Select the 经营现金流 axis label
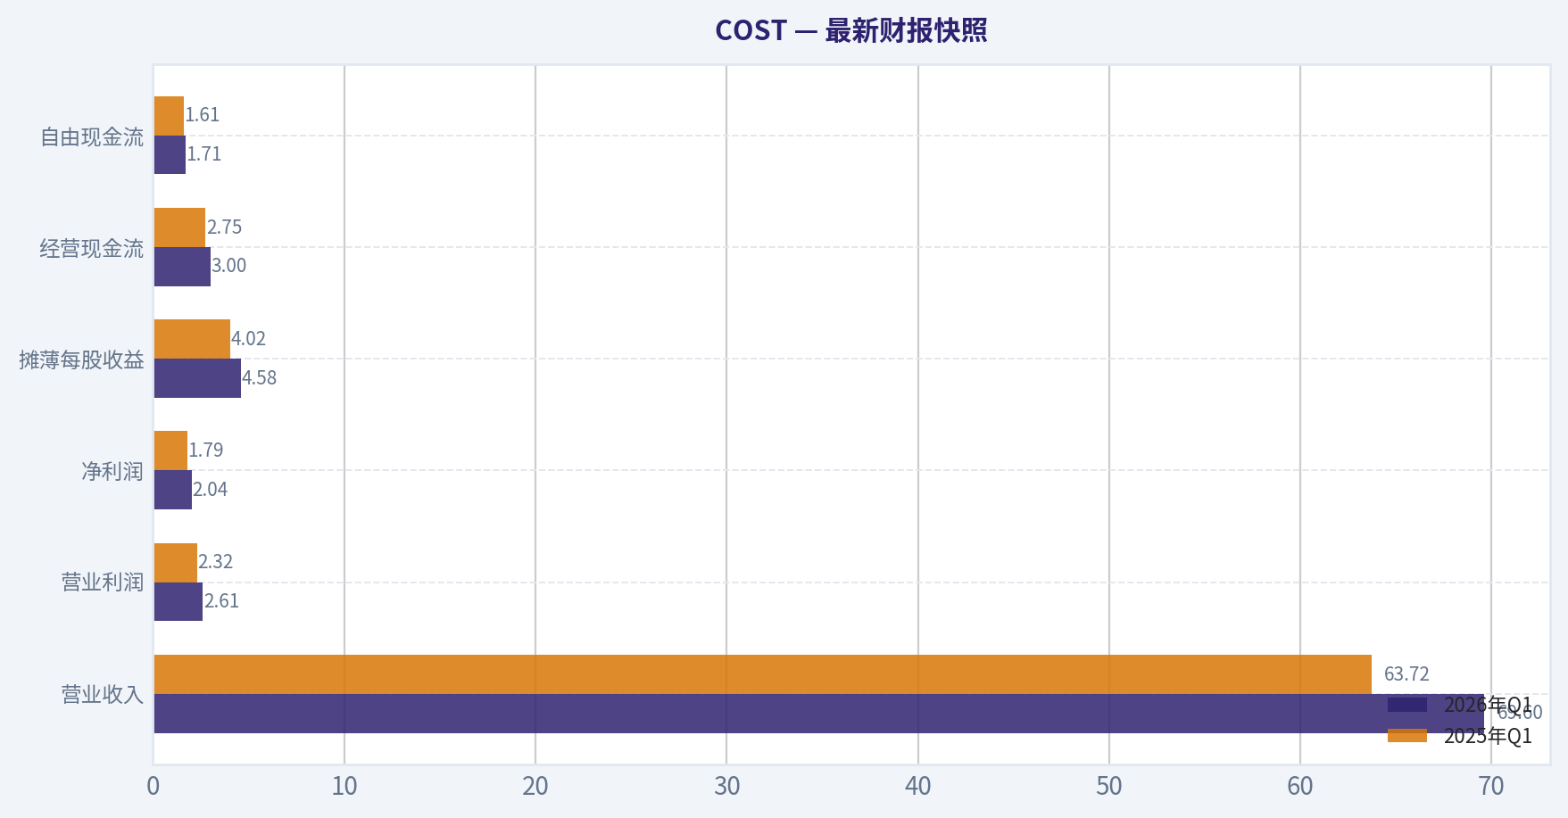The height and width of the screenshot is (818, 1568). (x=92, y=248)
